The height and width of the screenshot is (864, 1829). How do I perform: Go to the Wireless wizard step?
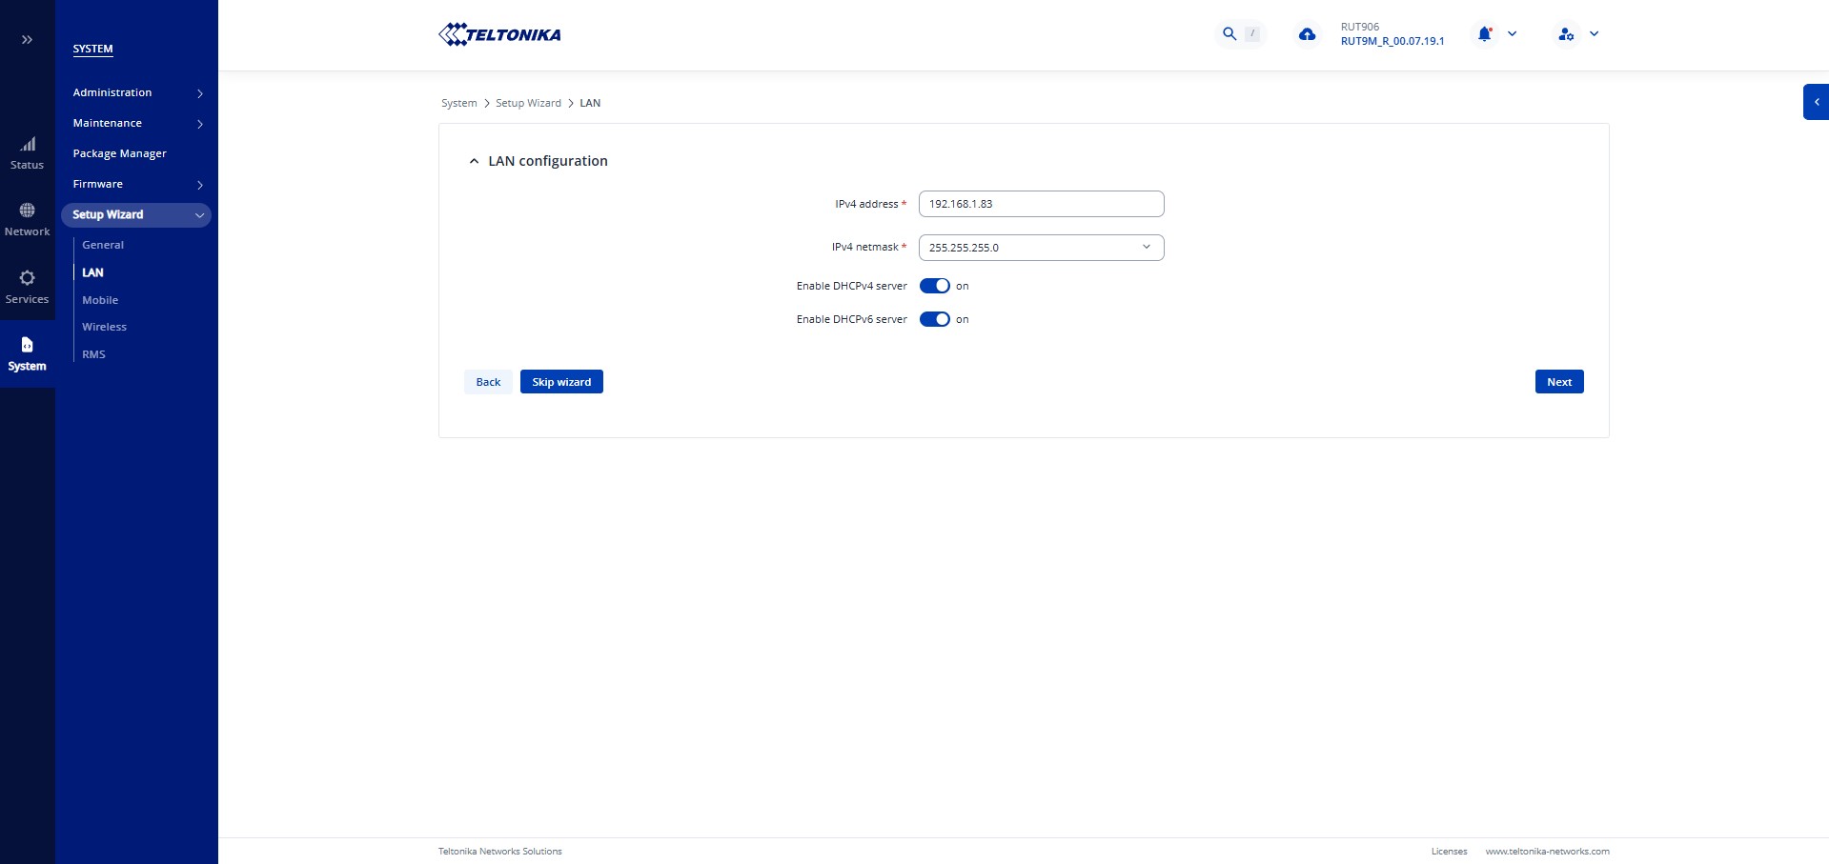coord(104,327)
